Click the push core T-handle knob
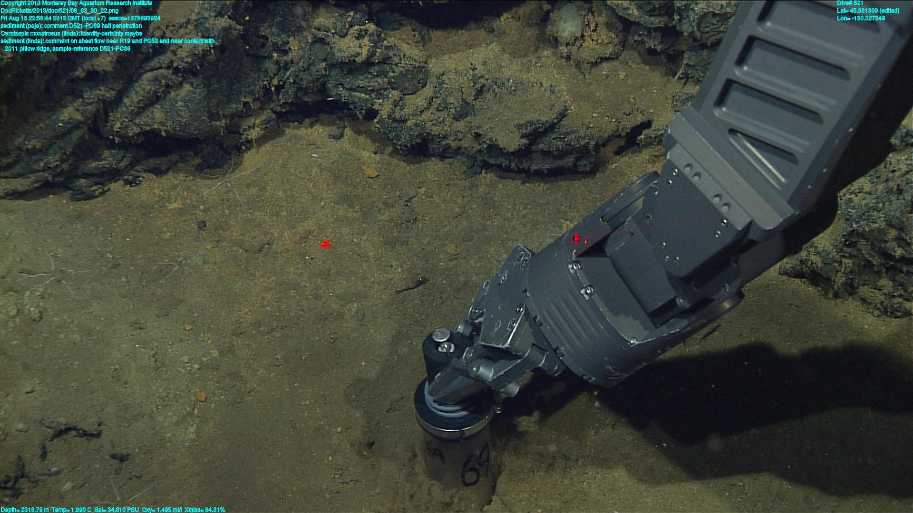 tap(441, 337)
